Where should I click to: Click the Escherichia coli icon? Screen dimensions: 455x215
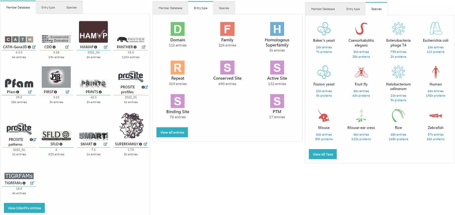click(436, 29)
